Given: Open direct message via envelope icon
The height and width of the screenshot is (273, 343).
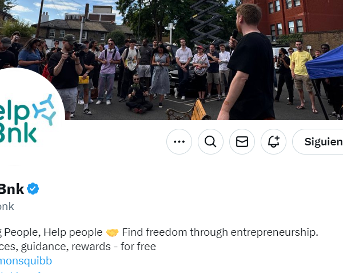Looking at the screenshot, I should pyautogui.click(x=242, y=141).
